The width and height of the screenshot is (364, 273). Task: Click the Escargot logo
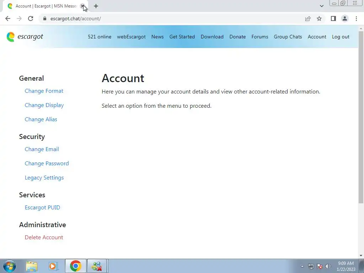pos(25,37)
